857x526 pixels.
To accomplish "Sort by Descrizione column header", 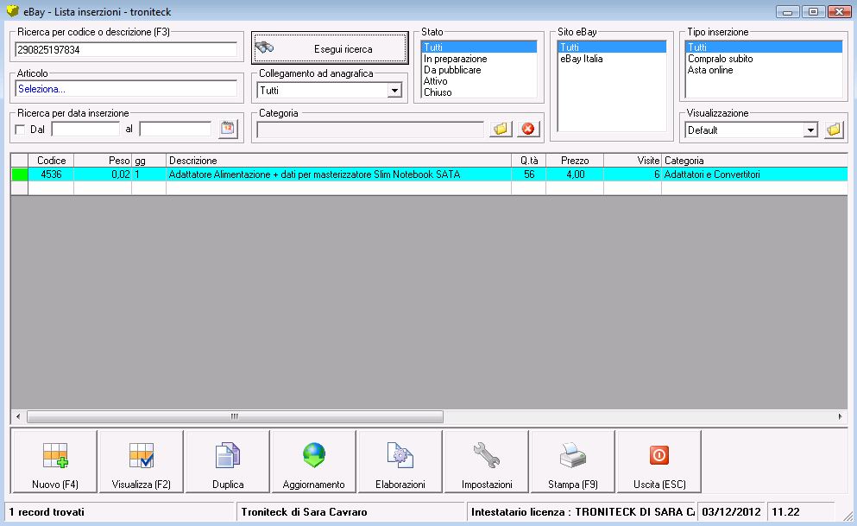I will click(x=339, y=160).
